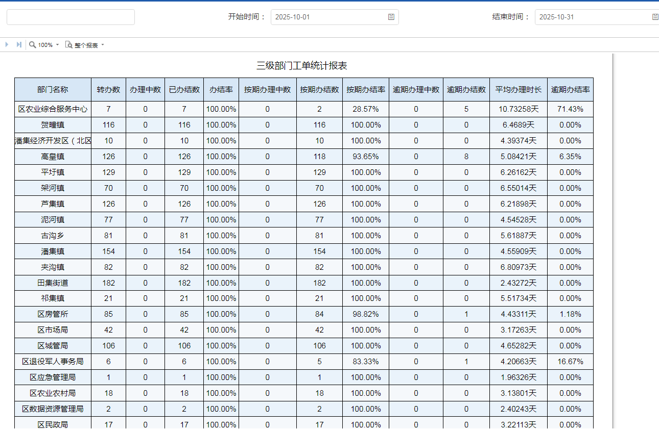This screenshot has height=431, width=659.
Task: Focus the empty search box at top left
Action: click(70, 17)
